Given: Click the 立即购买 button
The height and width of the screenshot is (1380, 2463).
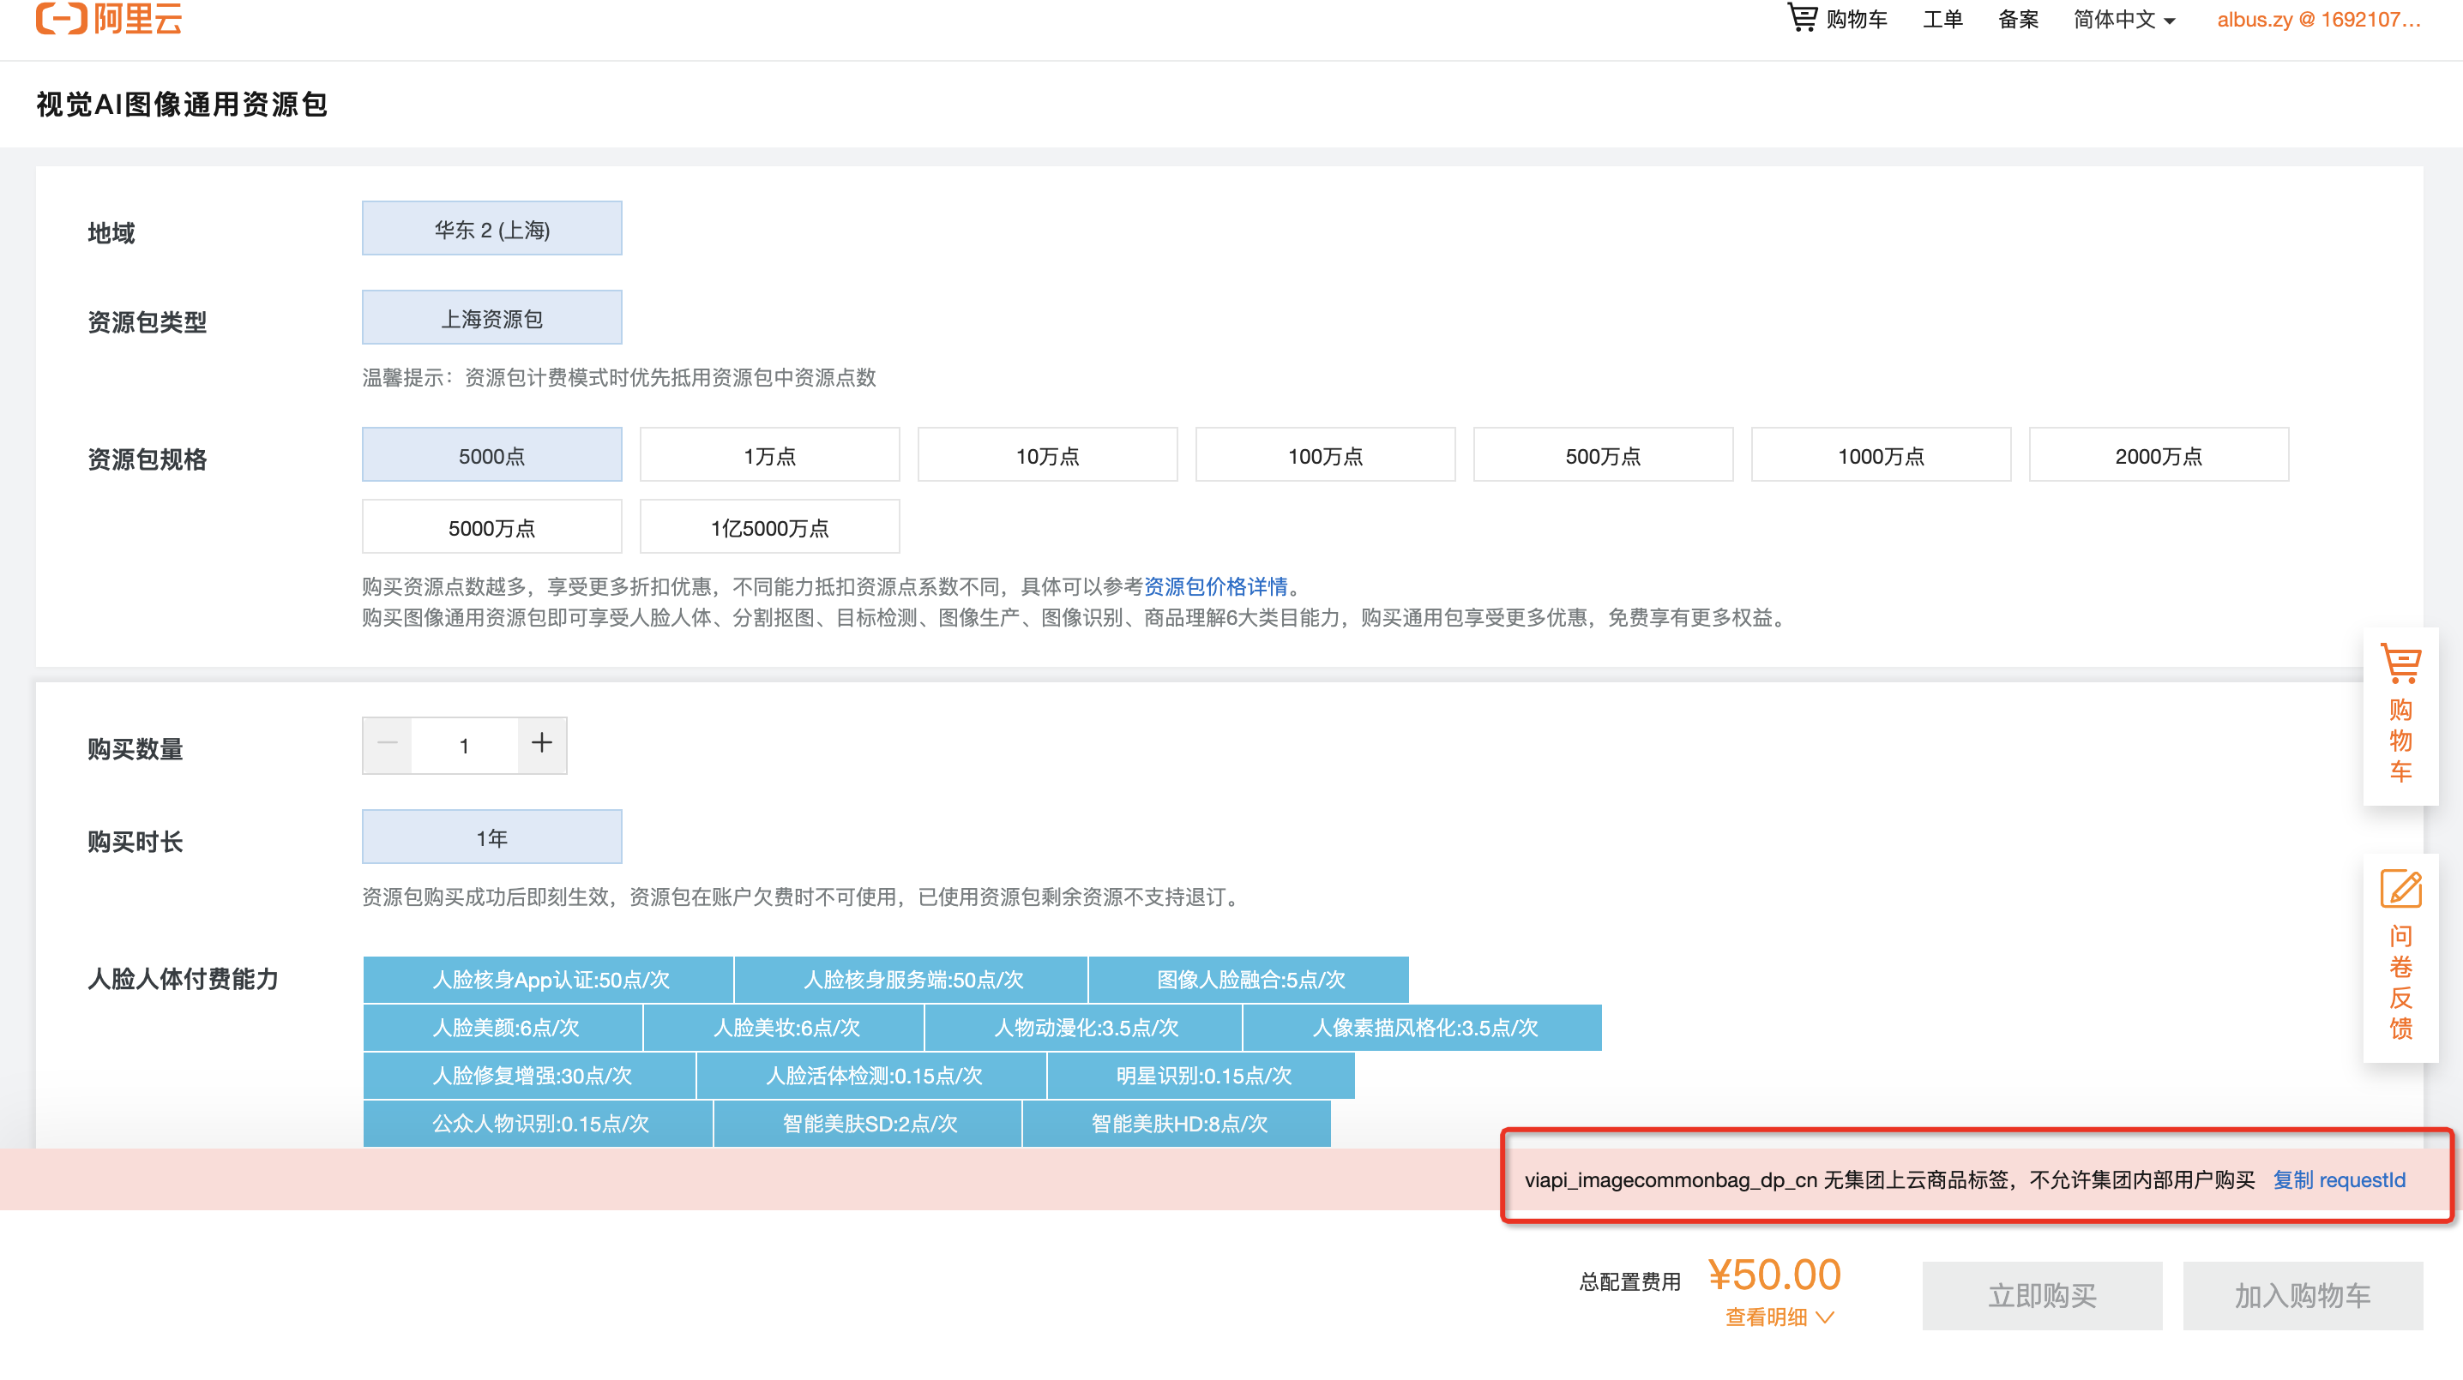Looking at the screenshot, I should (2042, 1295).
